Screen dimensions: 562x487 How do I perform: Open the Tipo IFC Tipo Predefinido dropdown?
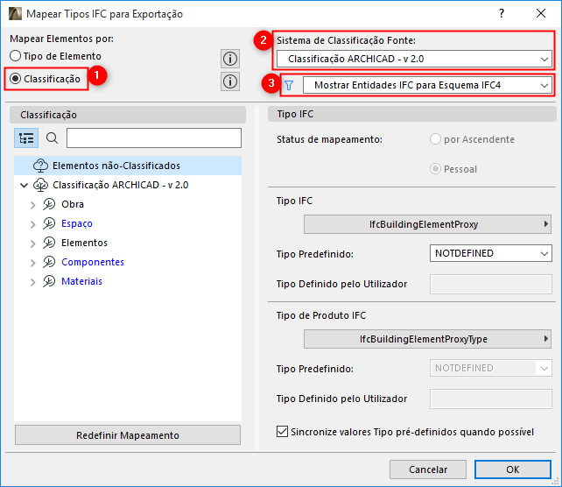pyautogui.click(x=491, y=253)
